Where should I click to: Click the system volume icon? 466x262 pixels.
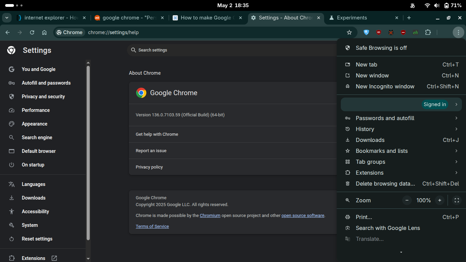[437, 5]
